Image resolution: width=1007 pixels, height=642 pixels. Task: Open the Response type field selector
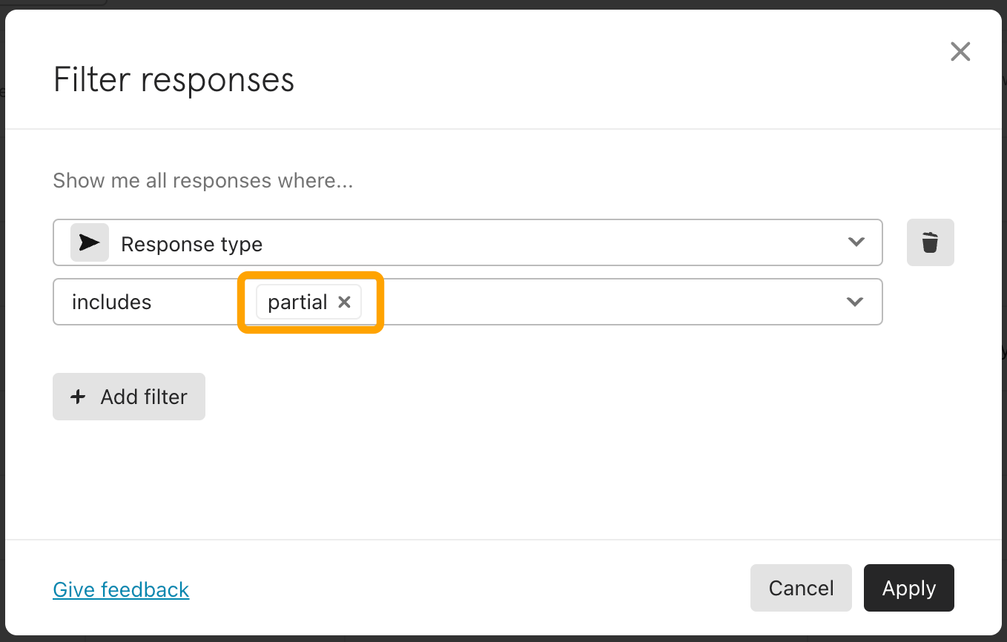click(x=468, y=242)
